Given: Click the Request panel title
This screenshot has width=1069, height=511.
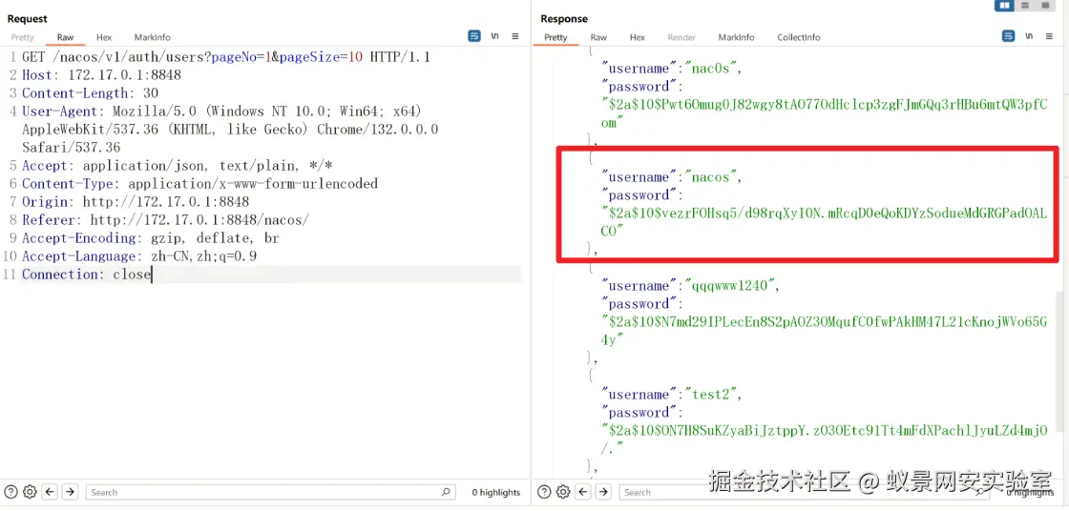Looking at the screenshot, I should click(28, 19).
